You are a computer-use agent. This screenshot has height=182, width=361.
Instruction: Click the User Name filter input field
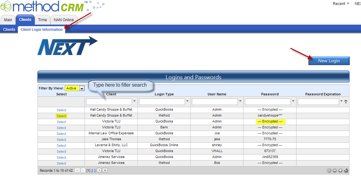(215, 101)
